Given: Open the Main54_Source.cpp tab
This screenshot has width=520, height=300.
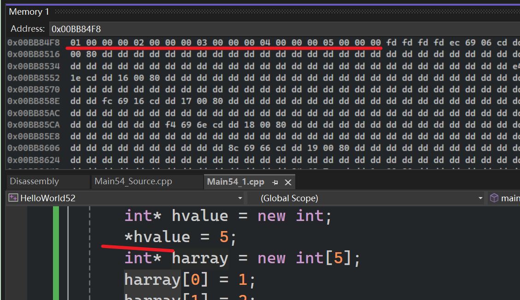Looking at the screenshot, I should (133, 181).
